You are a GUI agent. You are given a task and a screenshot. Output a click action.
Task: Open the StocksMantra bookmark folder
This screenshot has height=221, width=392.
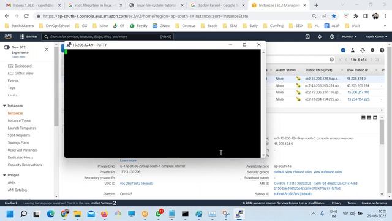pos(19,26)
